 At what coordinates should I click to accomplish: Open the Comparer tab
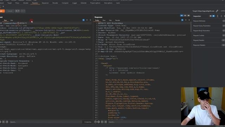coord(65,3)
